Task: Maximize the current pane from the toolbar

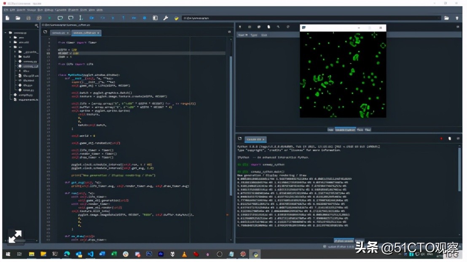Action: click(155, 18)
